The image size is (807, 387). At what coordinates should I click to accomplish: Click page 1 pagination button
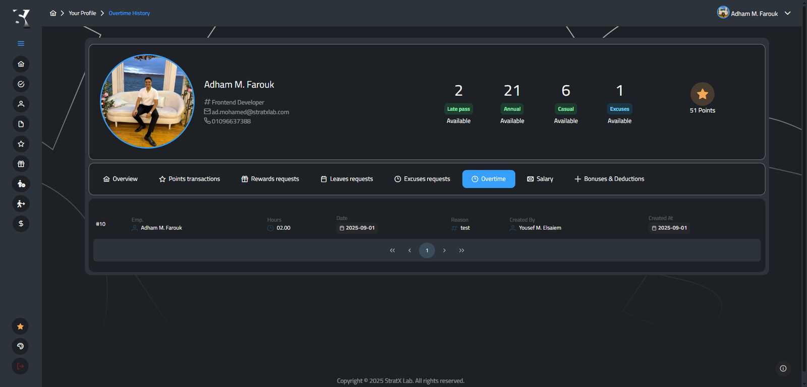pyautogui.click(x=427, y=250)
